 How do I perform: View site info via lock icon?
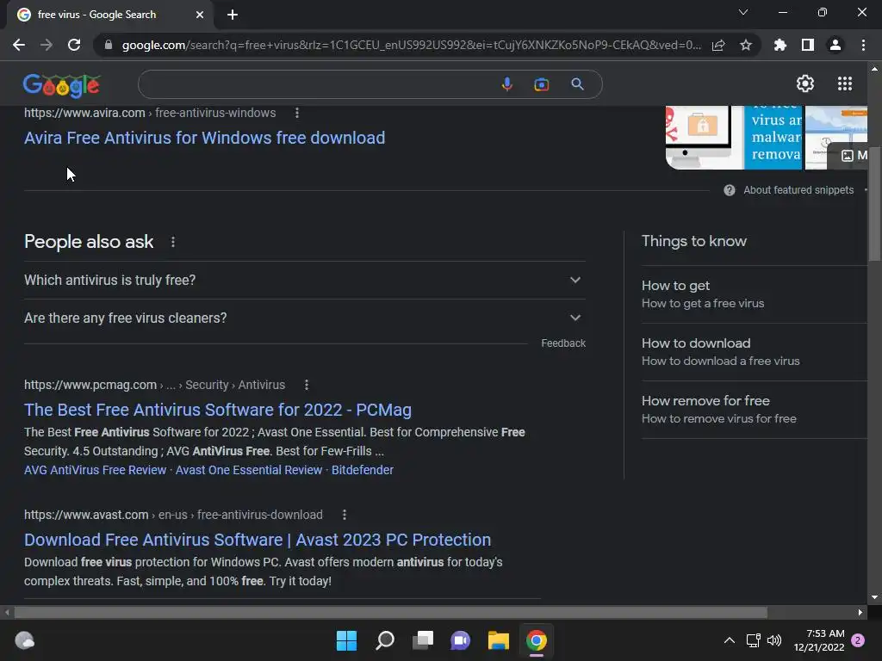[x=109, y=45]
